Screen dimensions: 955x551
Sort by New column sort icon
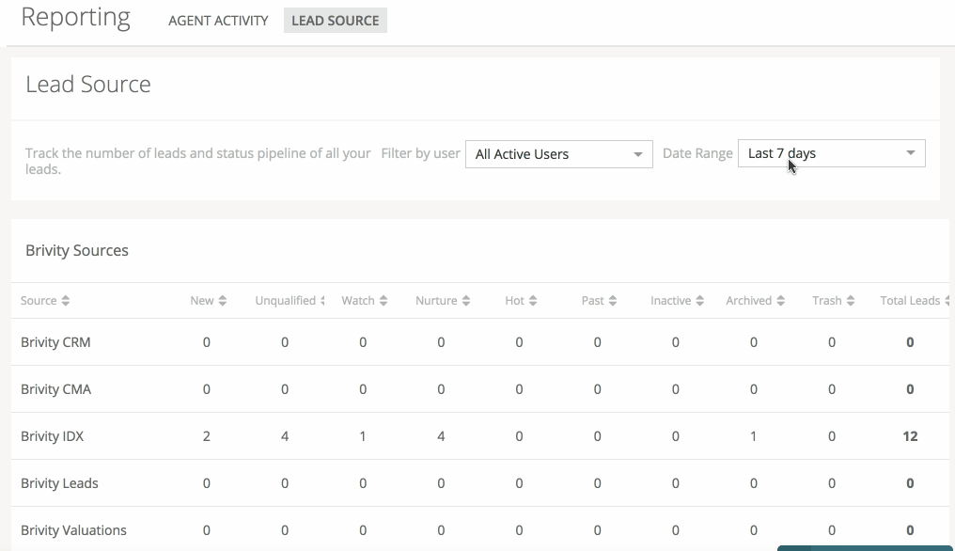pos(223,301)
